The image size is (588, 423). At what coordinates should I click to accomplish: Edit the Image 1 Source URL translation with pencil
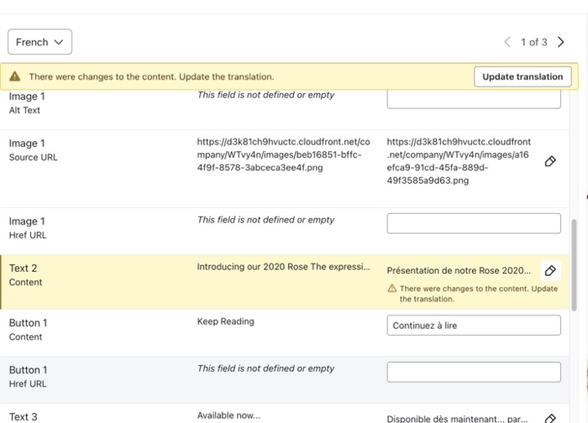tap(550, 161)
